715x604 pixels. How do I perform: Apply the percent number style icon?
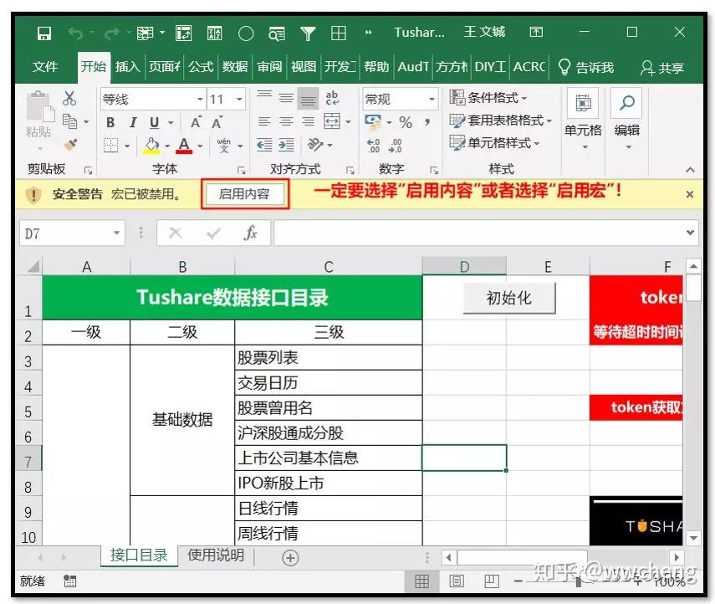click(407, 123)
